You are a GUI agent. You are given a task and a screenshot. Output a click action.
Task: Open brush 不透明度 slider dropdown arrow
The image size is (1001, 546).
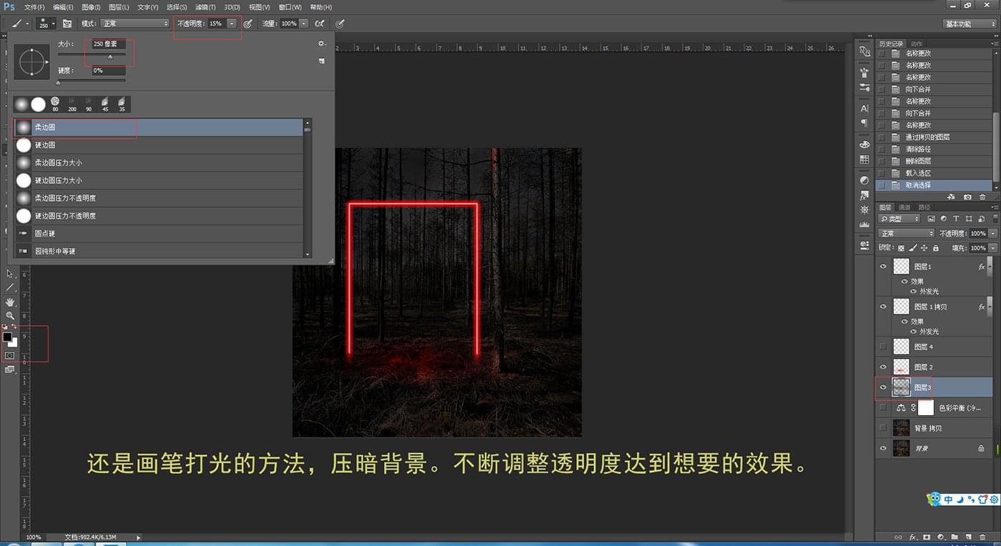pos(232,24)
